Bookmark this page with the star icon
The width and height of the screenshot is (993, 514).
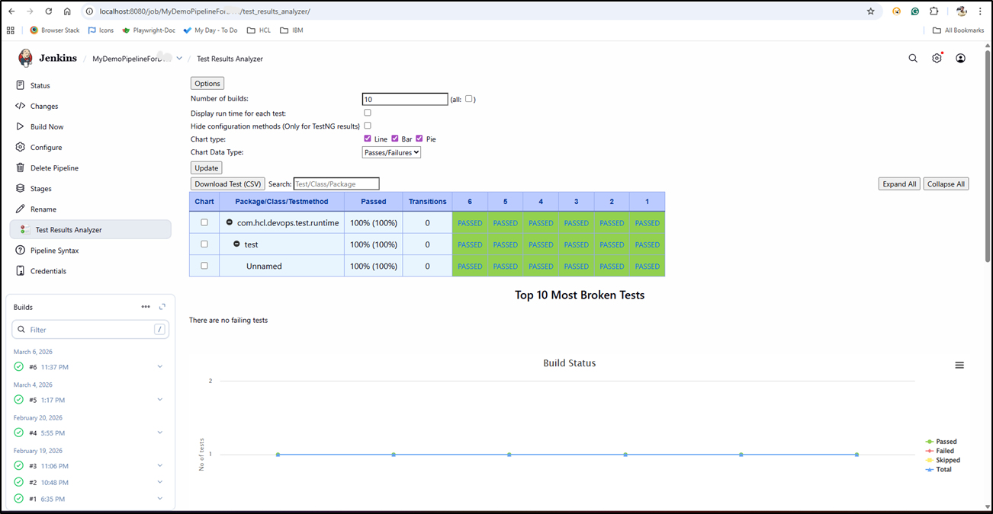click(x=870, y=11)
